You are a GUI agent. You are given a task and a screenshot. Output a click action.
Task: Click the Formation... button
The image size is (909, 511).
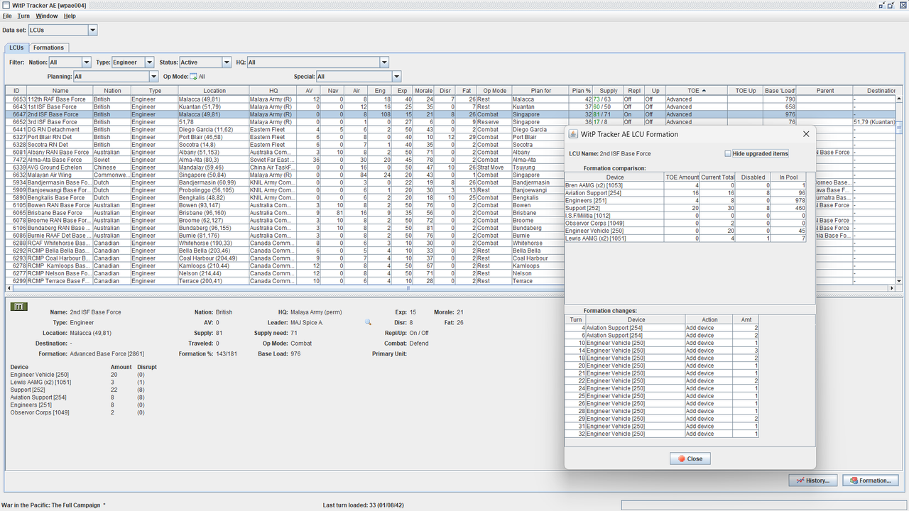[870, 480]
